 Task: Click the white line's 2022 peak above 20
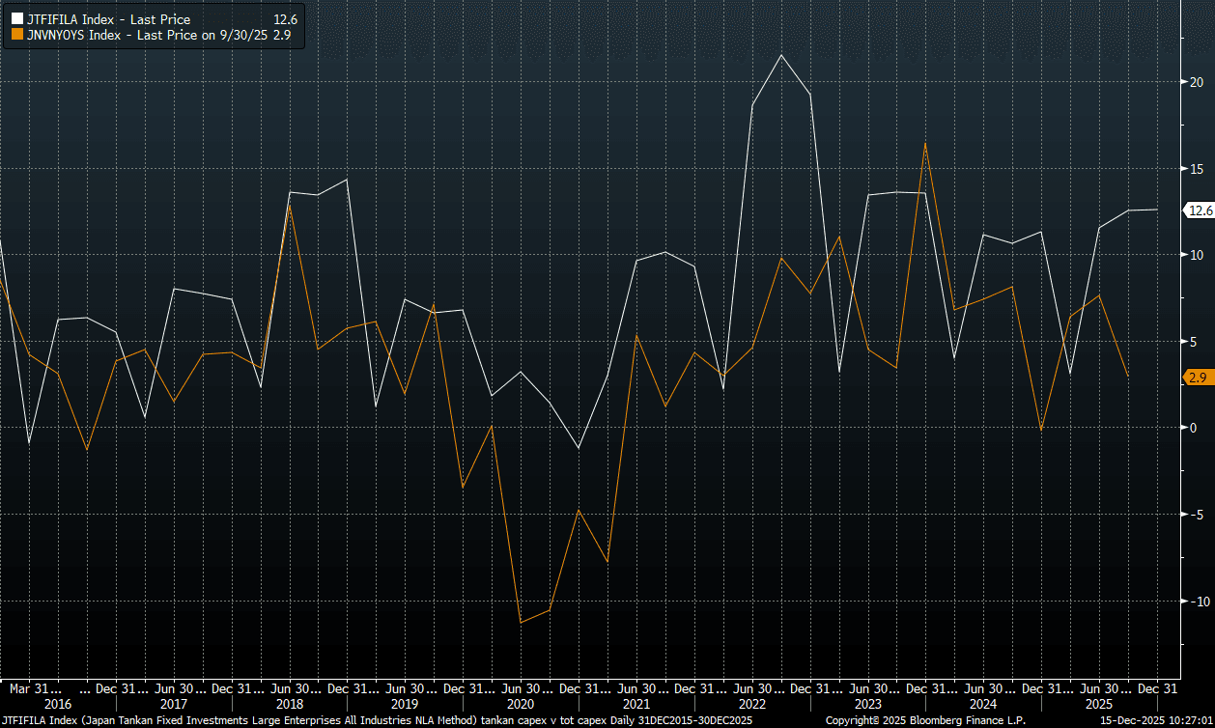[780, 54]
